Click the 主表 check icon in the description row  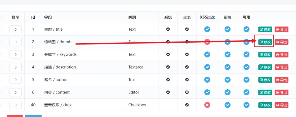coord(187,67)
